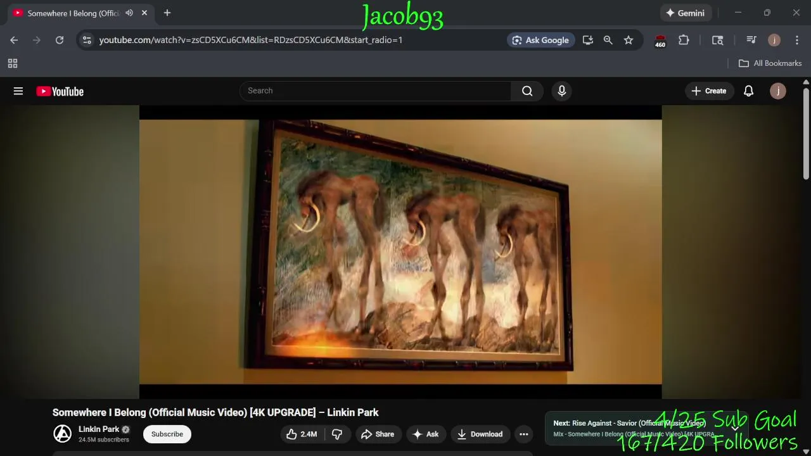Open a new tab

(x=167, y=13)
